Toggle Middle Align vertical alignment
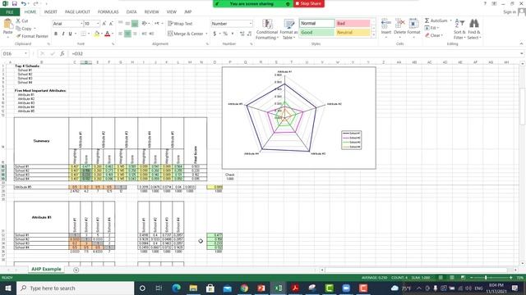 (127, 24)
